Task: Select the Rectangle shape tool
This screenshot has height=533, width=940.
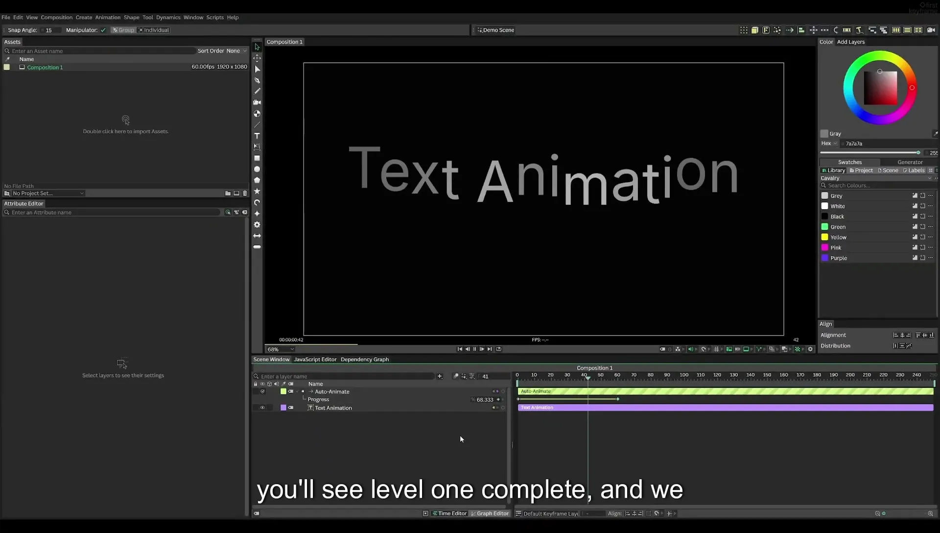Action: tap(257, 158)
